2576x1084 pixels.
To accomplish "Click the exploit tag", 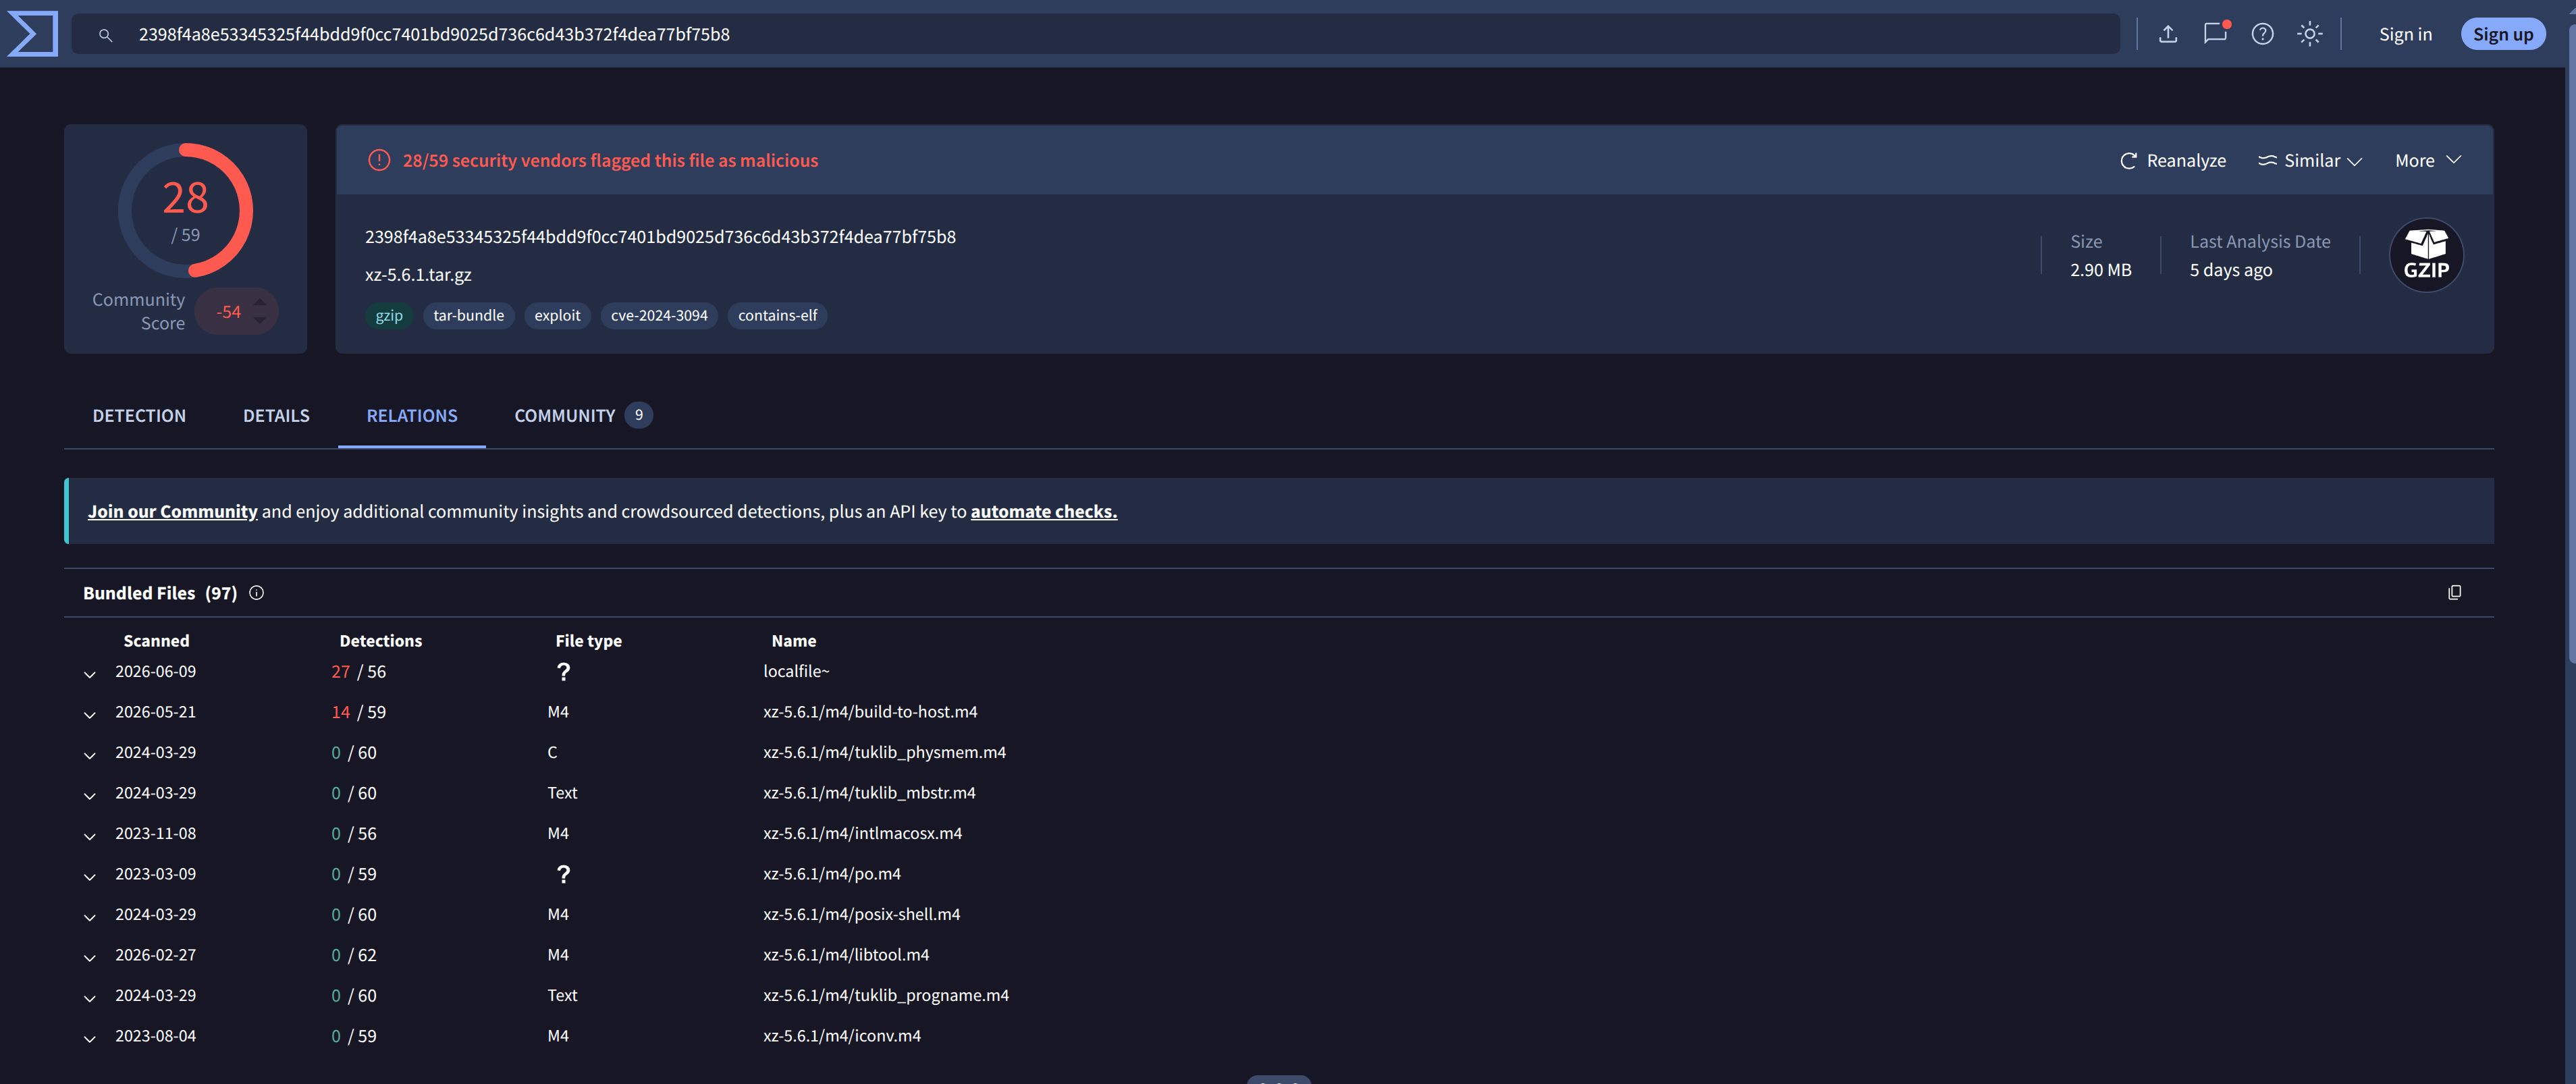I will (557, 316).
